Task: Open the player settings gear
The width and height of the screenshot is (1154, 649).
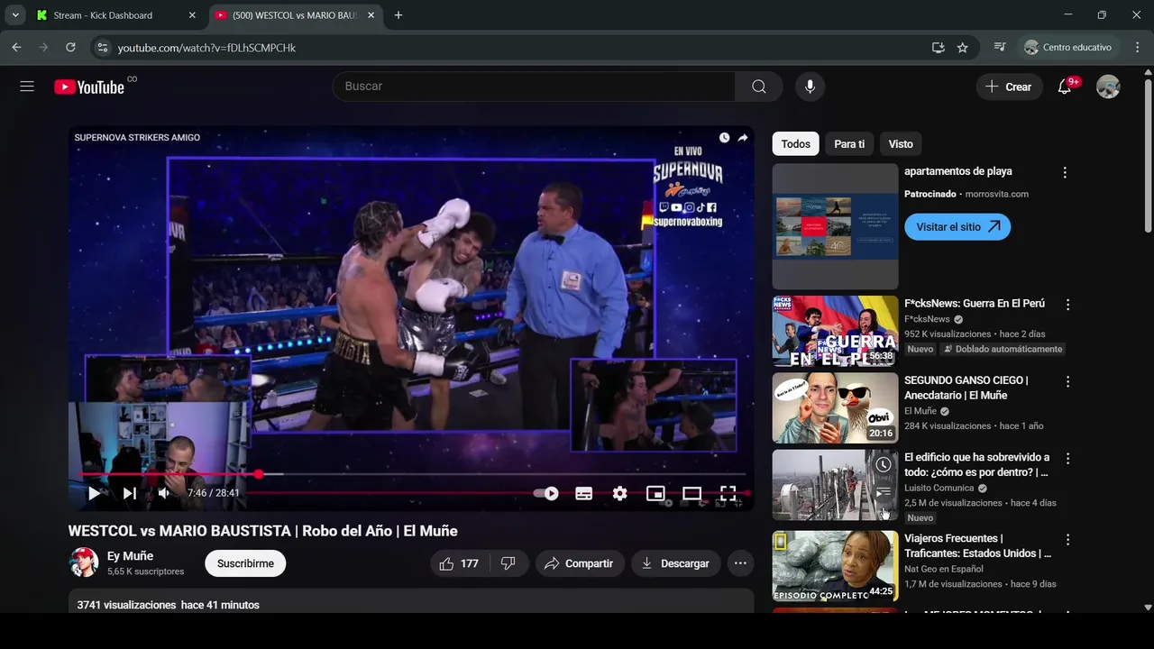Action: (x=619, y=493)
